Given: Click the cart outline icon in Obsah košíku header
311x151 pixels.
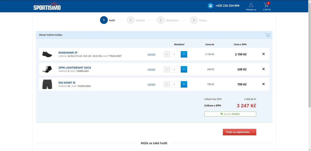Looking at the screenshot, I should [267, 35].
